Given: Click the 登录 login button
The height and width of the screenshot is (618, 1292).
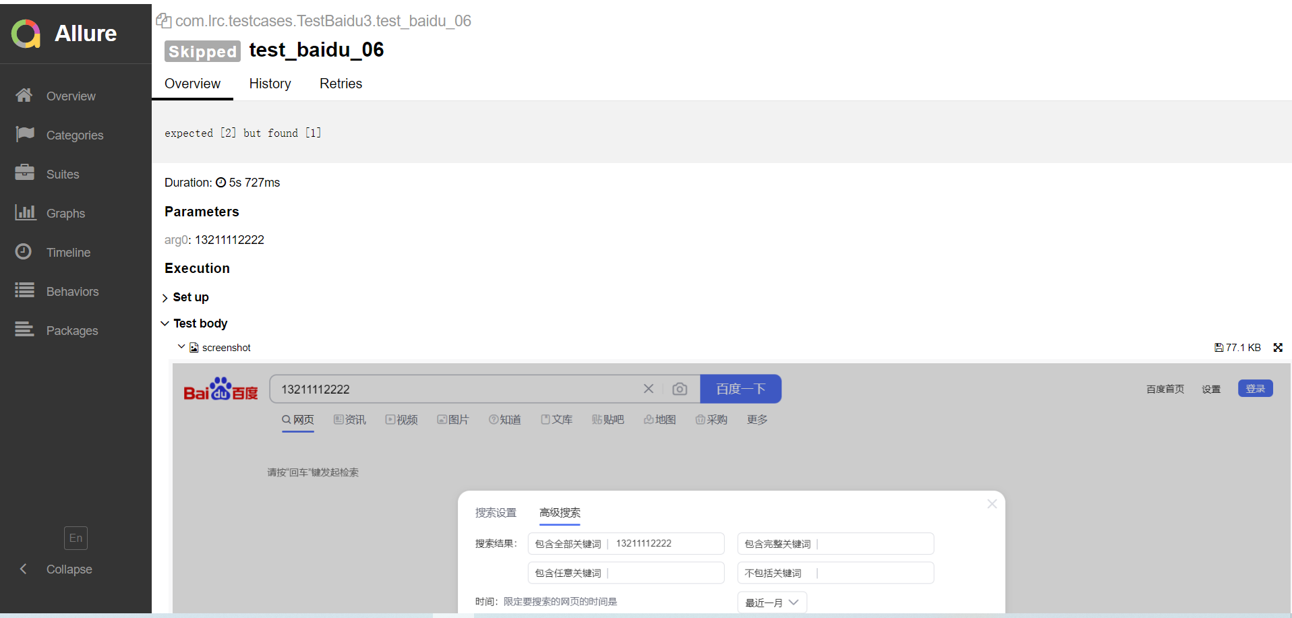Looking at the screenshot, I should coord(1255,389).
